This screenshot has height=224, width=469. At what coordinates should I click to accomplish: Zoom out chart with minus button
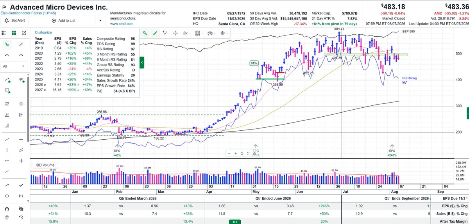[x=229, y=153]
